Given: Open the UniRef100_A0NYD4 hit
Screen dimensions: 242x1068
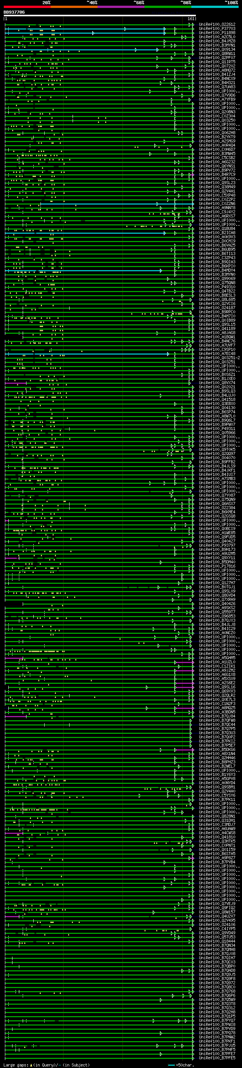Looking at the screenshot, I should click(x=217, y=783).
